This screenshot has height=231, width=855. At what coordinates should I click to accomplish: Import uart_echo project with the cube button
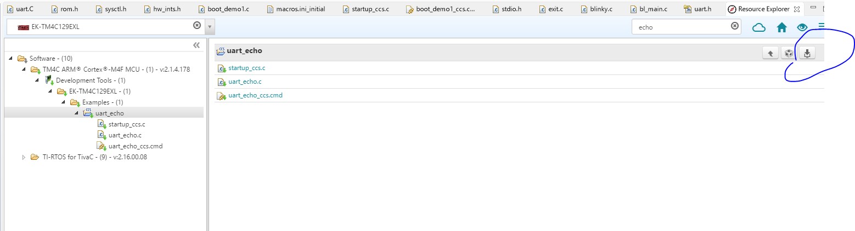789,53
